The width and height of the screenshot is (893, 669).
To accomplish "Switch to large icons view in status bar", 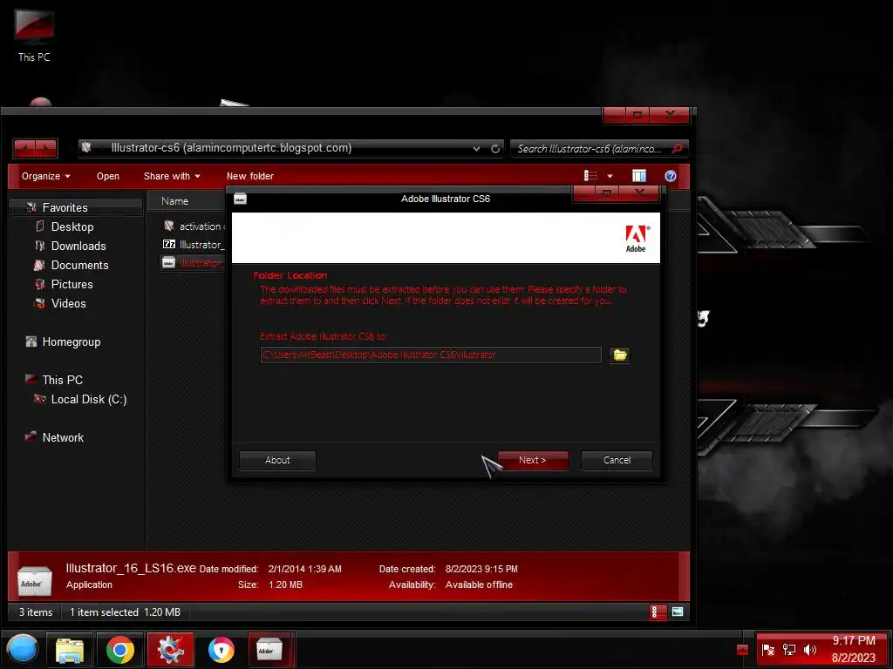I will point(677,612).
